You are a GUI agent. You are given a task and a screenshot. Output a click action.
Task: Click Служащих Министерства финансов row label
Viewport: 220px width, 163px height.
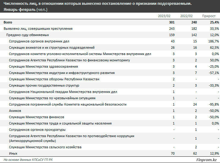36,117
